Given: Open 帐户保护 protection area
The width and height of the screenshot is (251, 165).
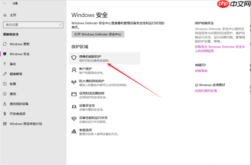Looking at the screenshot, I should point(105,70).
